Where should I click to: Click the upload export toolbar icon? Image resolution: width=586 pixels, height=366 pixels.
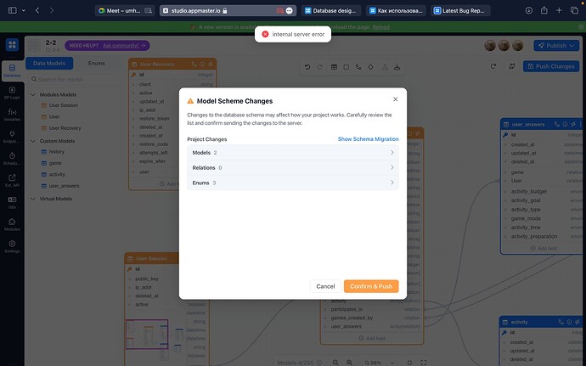(385, 67)
